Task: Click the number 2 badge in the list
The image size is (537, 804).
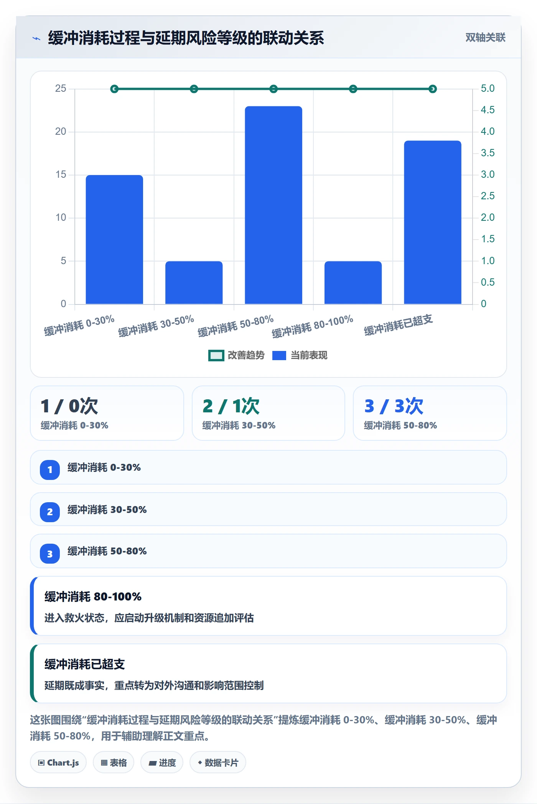Action: pos(50,512)
